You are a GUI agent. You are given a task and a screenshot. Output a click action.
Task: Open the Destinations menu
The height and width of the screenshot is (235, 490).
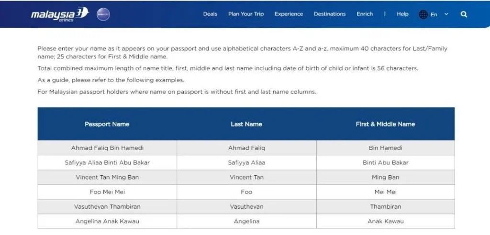click(330, 14)
